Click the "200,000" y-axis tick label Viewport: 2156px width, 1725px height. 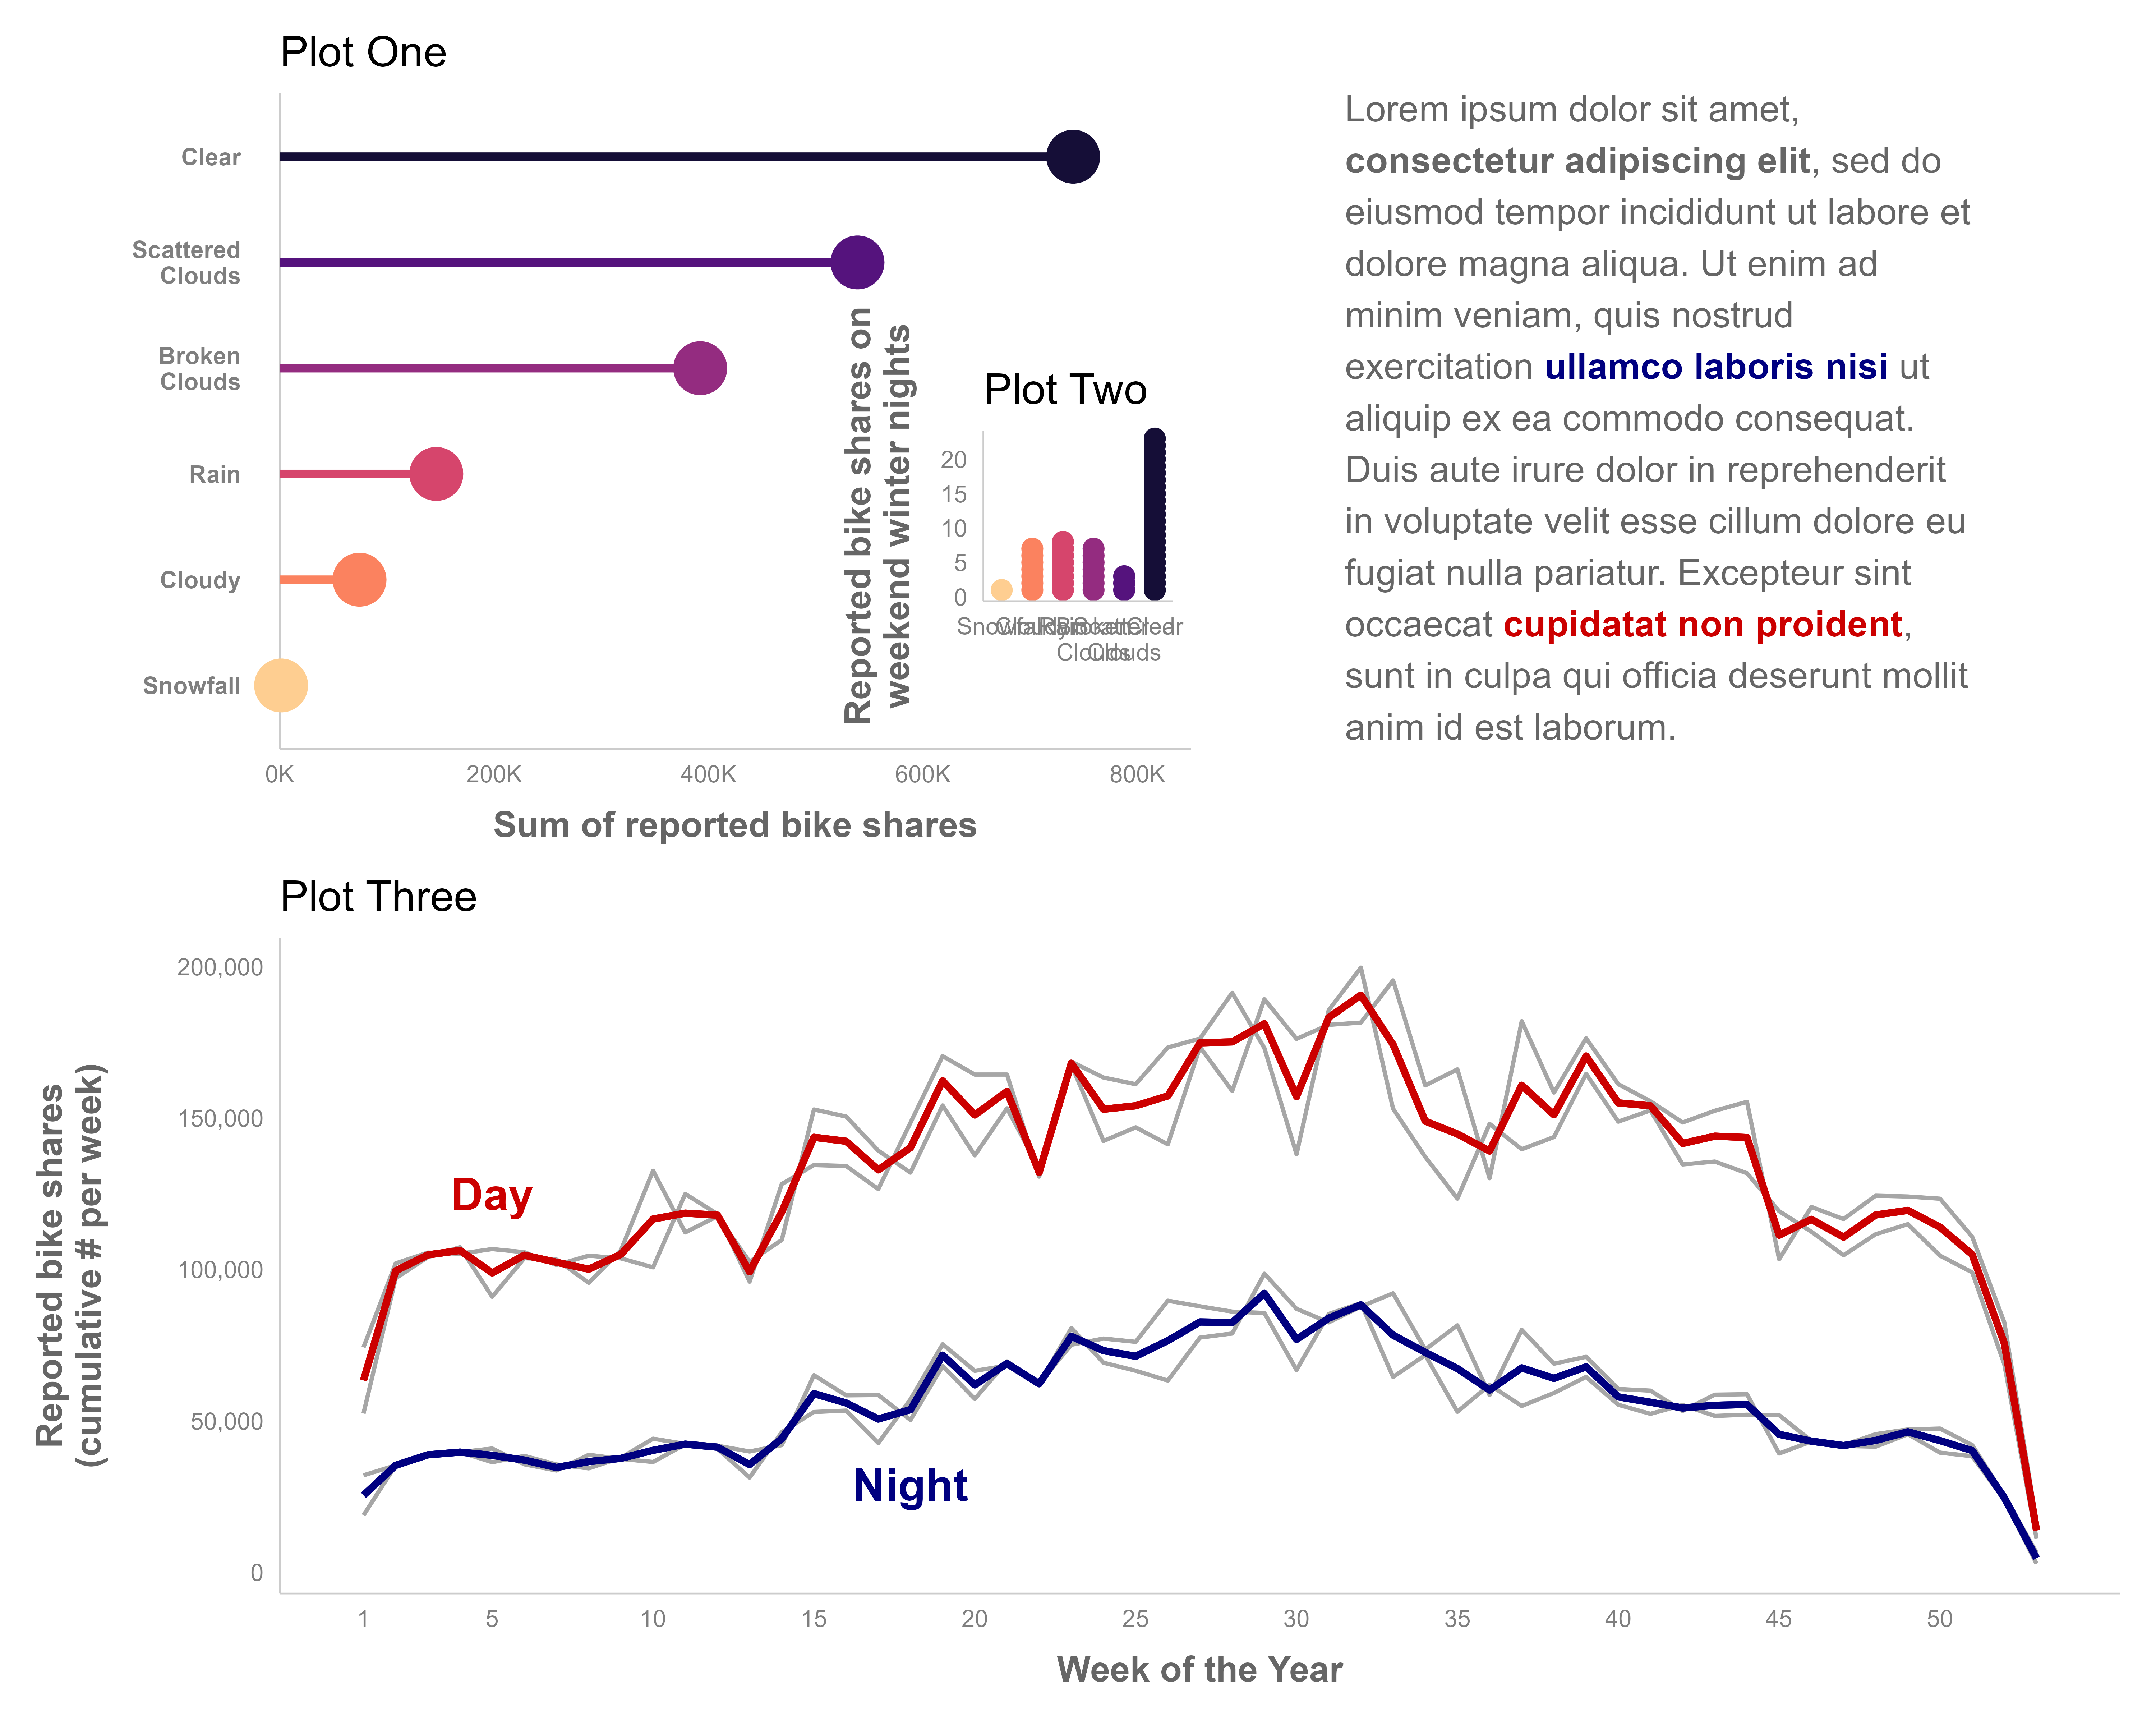220,967
